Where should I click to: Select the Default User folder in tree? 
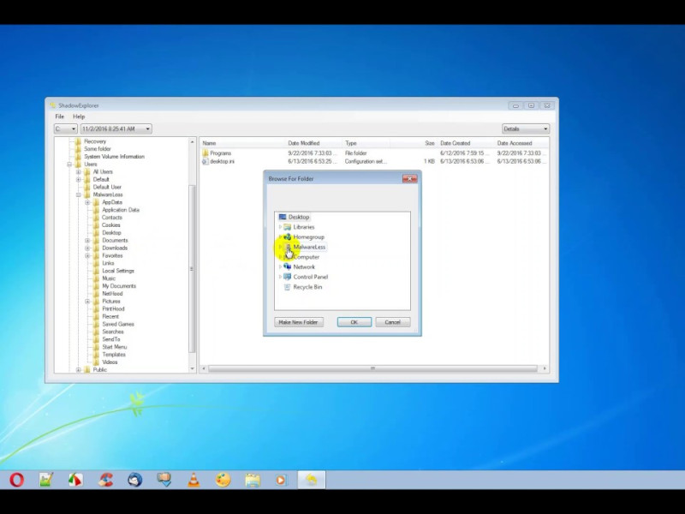[107, 187]
